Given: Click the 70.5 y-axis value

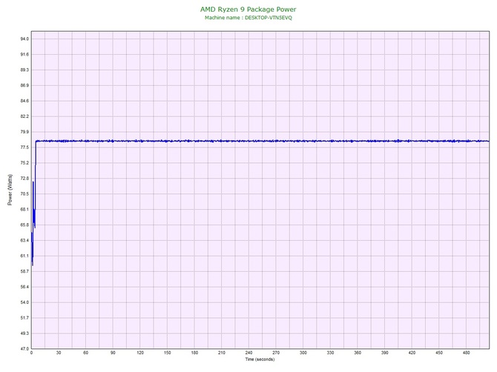Looking at the screenshot, I should coord(24,194).
